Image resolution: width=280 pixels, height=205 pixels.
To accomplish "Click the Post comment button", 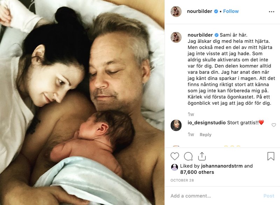I will 269,196.
